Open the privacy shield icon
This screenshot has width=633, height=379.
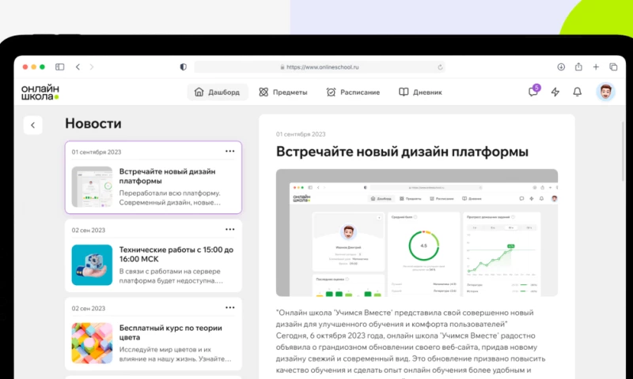point(184,67)
